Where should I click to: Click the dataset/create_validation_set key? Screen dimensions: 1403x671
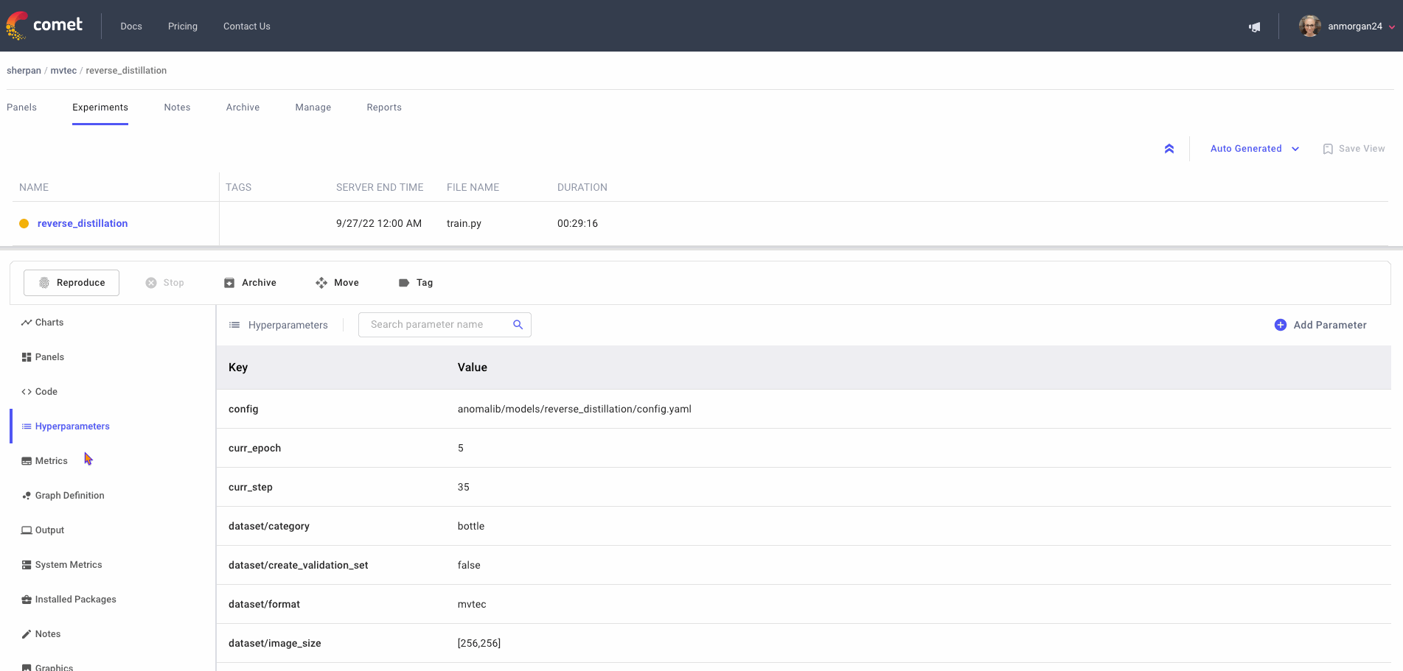(298, 566)
